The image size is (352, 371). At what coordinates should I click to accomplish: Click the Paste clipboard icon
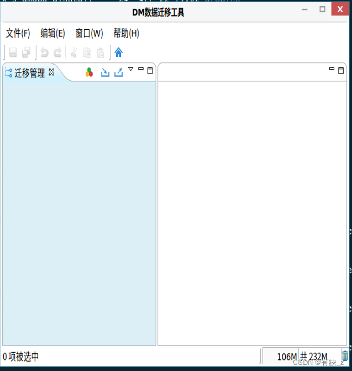point(101,53)
